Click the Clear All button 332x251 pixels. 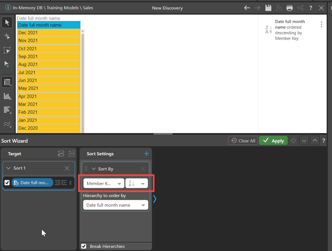coord(243,141)
